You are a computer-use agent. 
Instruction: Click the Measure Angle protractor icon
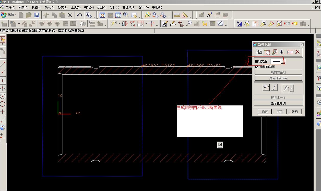point(185,15)
